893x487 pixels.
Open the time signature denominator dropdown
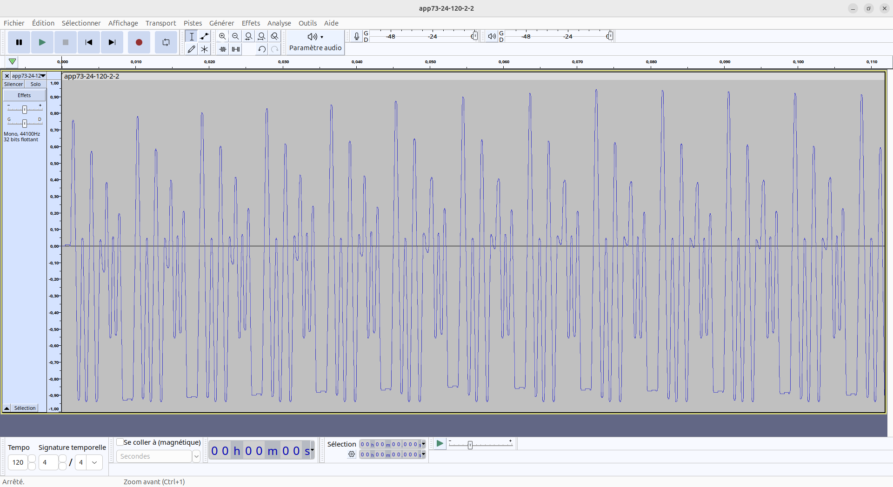click(94, 462)
